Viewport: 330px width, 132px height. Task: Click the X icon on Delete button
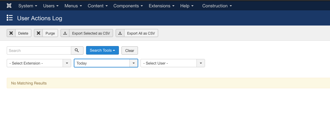pos(11,33)
